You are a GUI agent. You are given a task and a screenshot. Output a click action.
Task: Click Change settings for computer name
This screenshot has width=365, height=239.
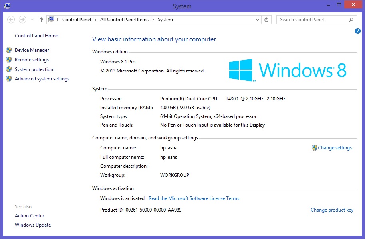click(335, 148)
